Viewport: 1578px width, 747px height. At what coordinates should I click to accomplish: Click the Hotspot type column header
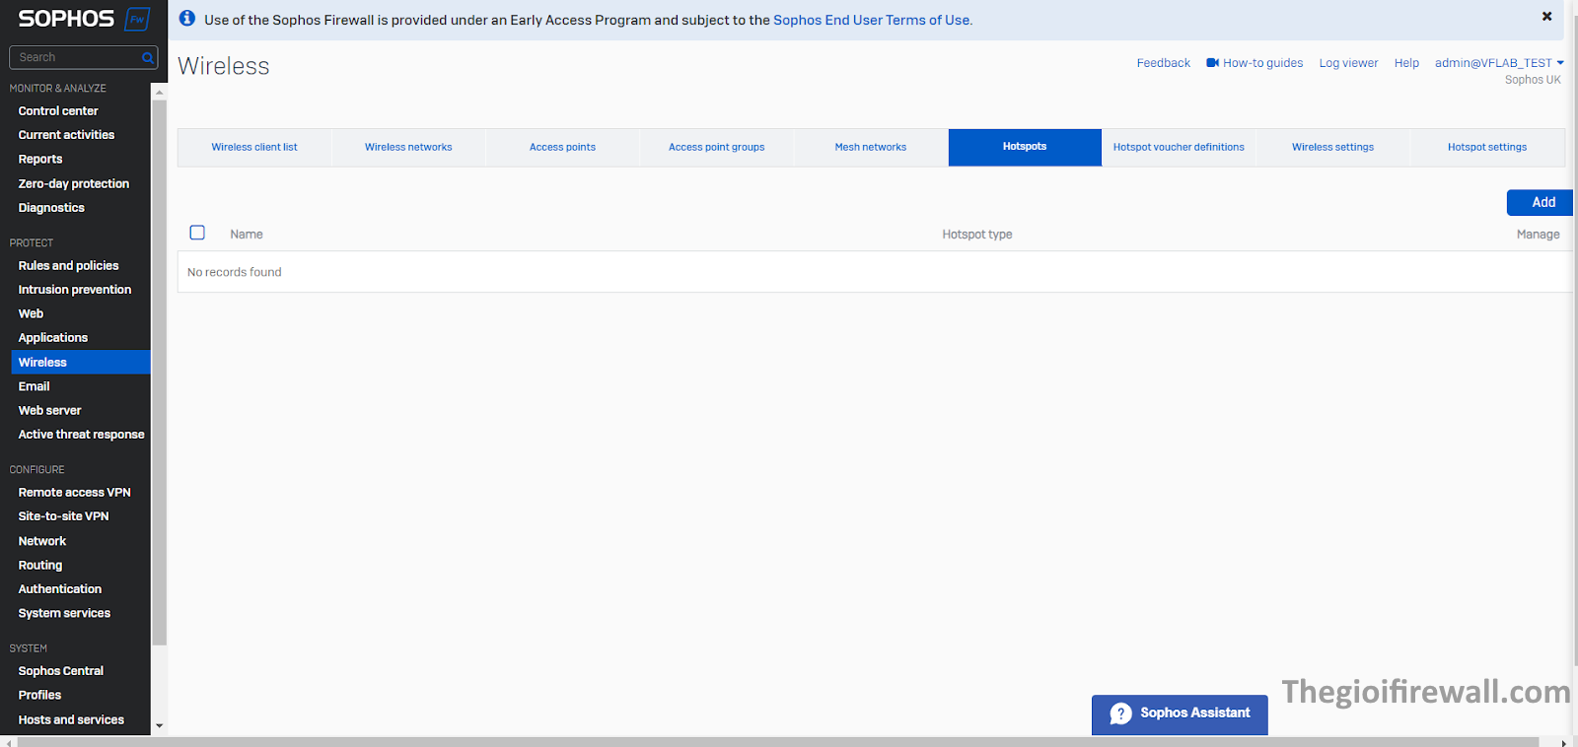point(977,235)
